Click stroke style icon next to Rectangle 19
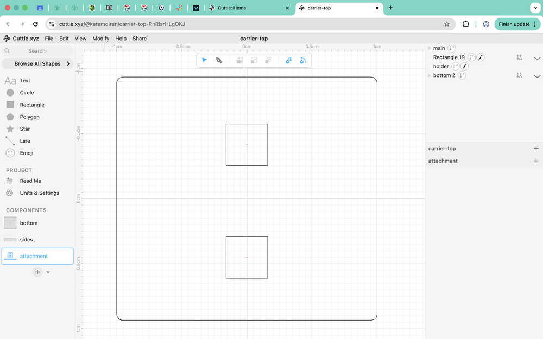The width and height of the screenshot is (543, 339). [x=481, y=57]
